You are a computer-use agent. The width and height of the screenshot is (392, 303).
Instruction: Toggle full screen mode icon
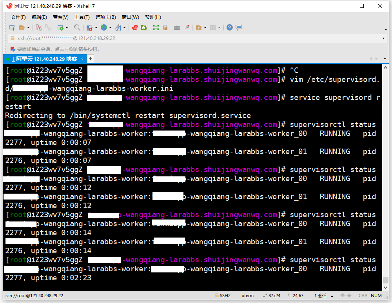[156, 27]
